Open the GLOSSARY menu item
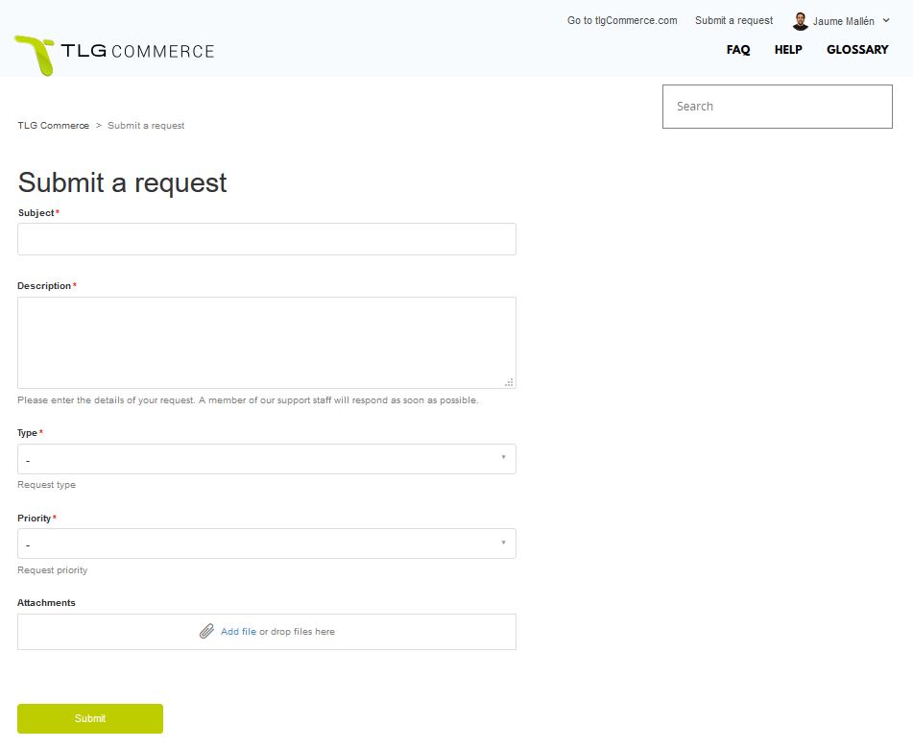This screenshot has width=913, height=749. pyautogui.click(x=857, y=50)
